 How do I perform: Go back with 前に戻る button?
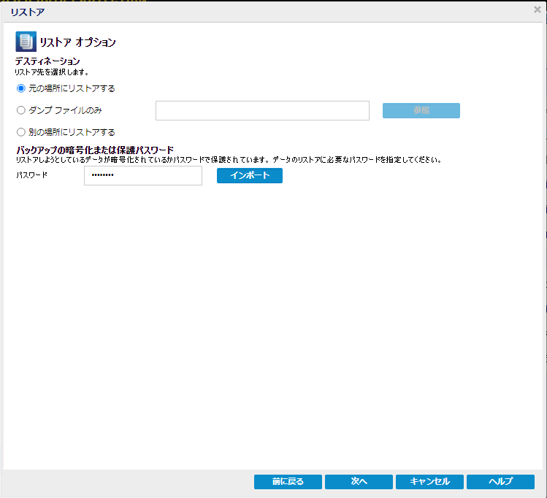(288, 482)
